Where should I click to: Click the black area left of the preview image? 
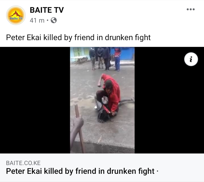pos(35,100)
